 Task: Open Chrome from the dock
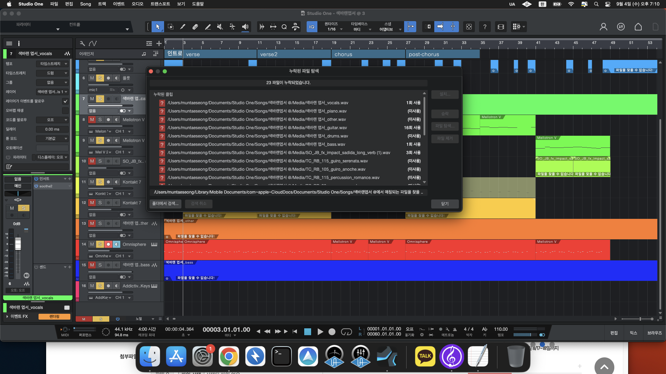point(229,356)
